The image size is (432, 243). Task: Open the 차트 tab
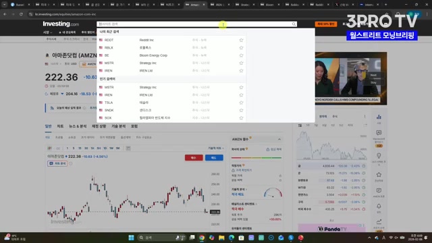click(60, 126)
